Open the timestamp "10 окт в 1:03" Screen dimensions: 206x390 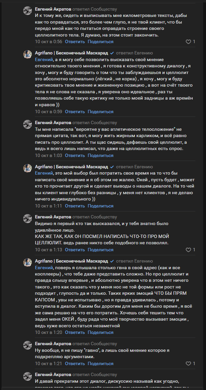coord(48,156)
